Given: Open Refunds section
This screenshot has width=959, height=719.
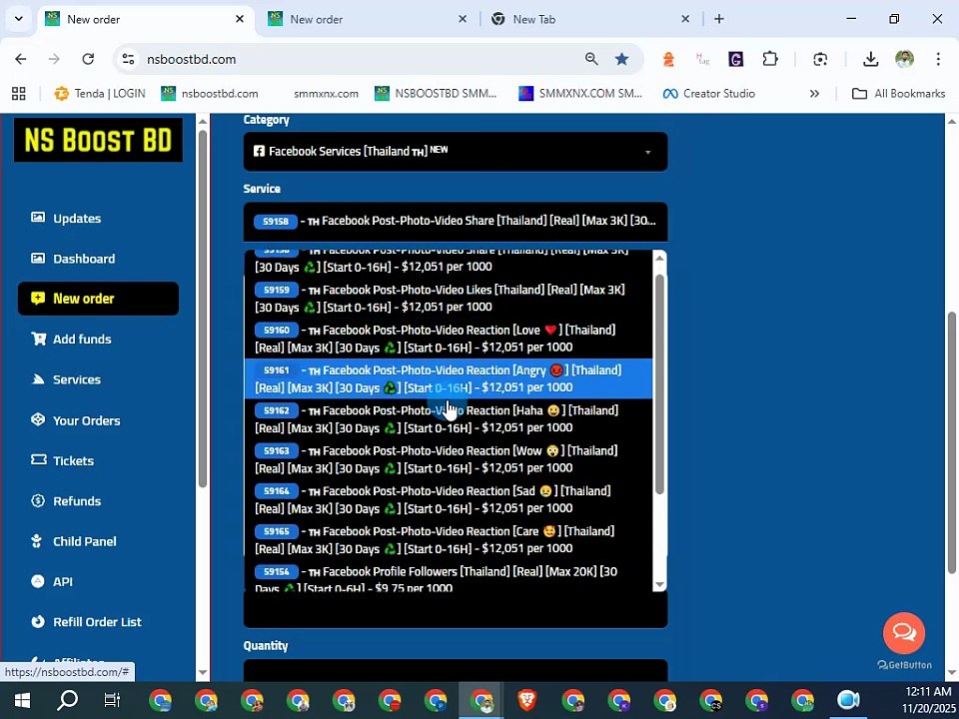Looking at the screenshot, I should point(66,500).
